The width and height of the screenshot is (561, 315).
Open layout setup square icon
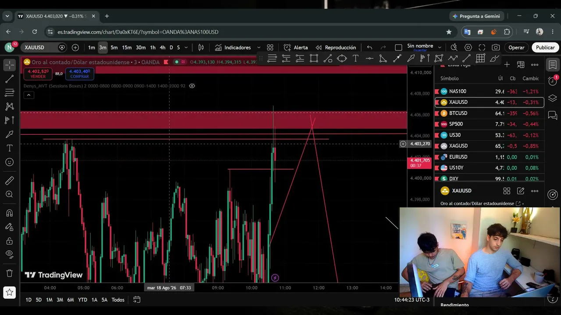pos(398,47)
